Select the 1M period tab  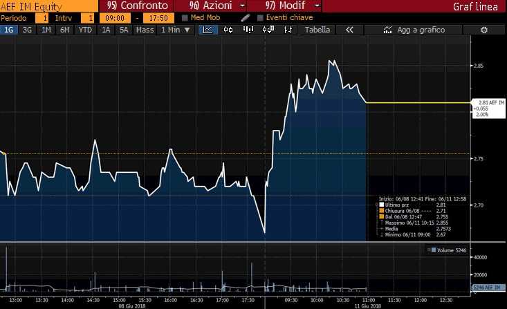coord(46,30)
